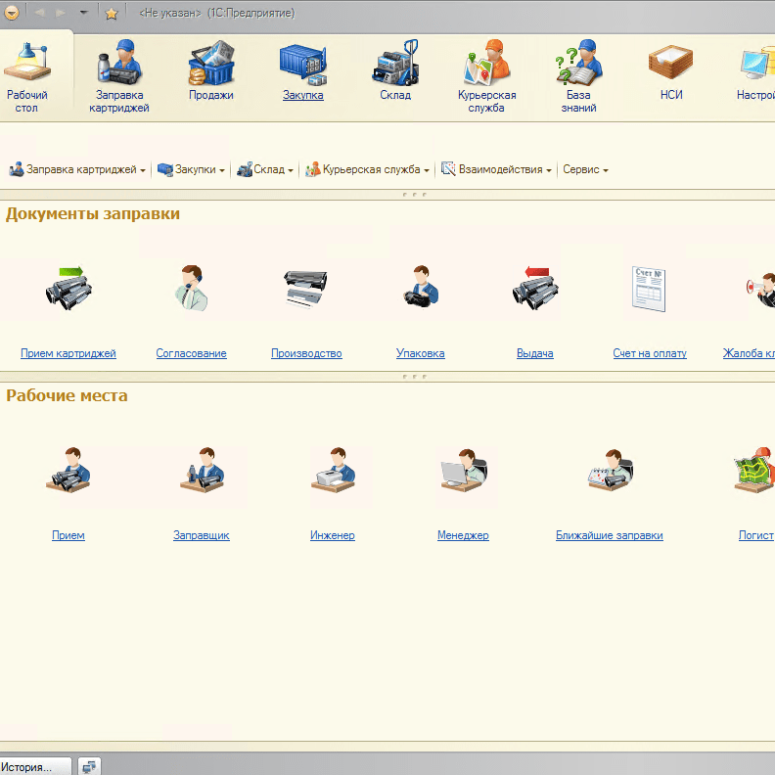Open the Согласование link

click(x=191, y=353)
